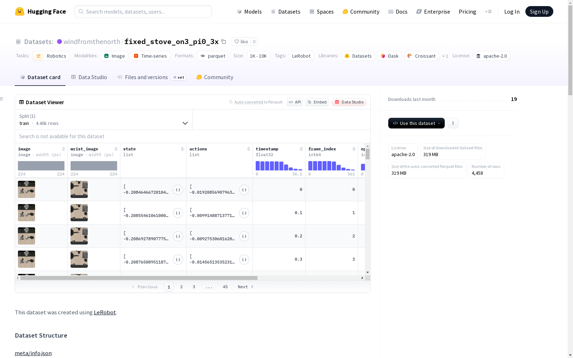Filter by the parquet format tag
Screen dimensions: 573x358
click(x=213, y=56)
